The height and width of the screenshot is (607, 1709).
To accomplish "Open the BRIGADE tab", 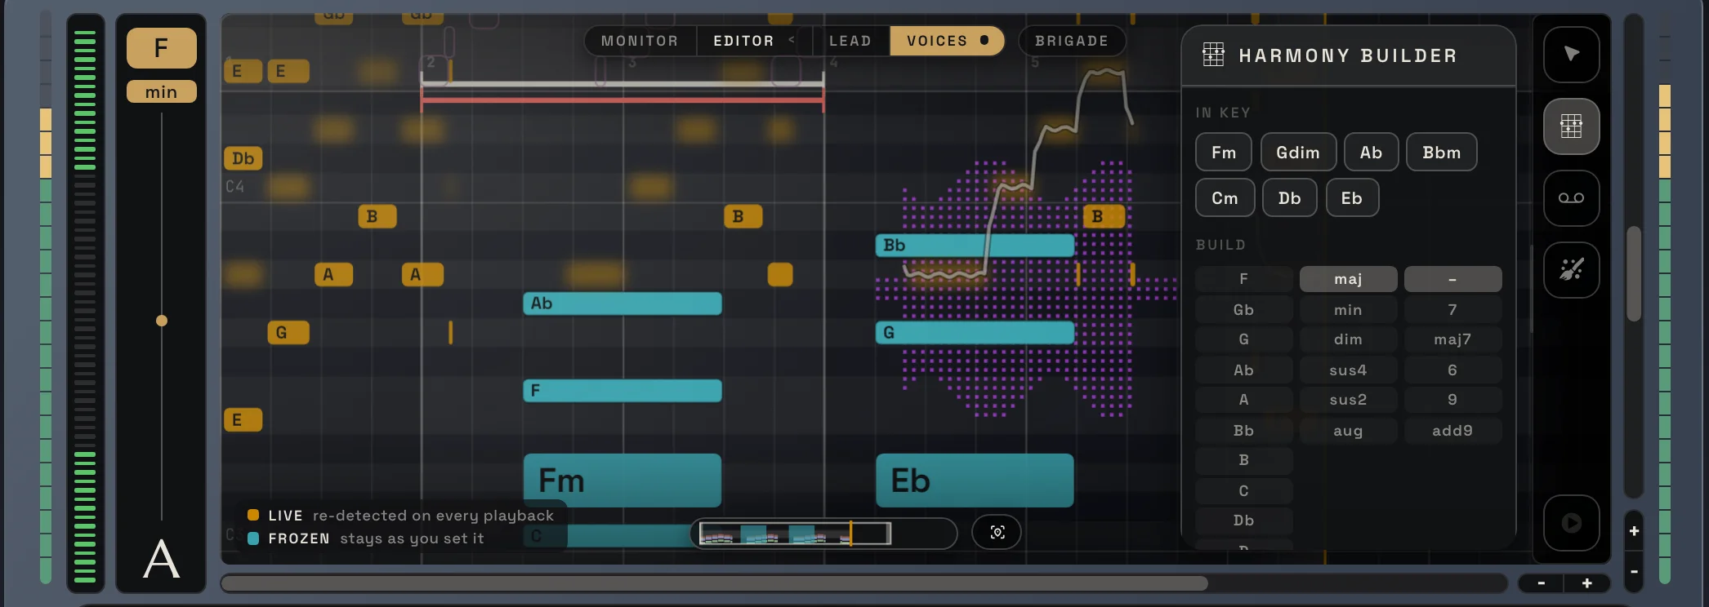I will (1072, 41).
